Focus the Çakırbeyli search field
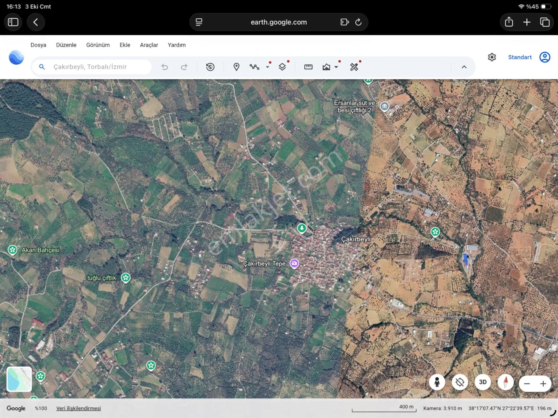This screenshot has width=558, height=418. coord(92,67)
